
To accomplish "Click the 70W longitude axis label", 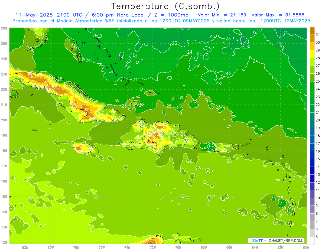I will (x=178, y=247).
